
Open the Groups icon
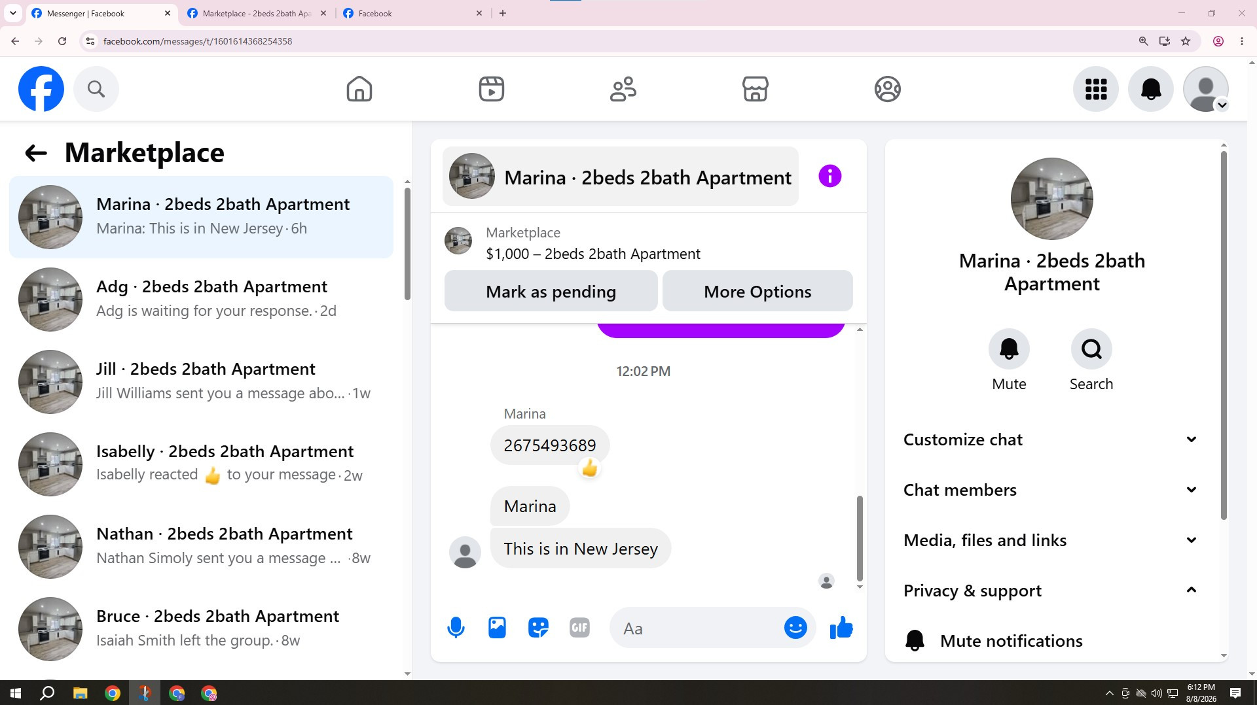point(888,89)
